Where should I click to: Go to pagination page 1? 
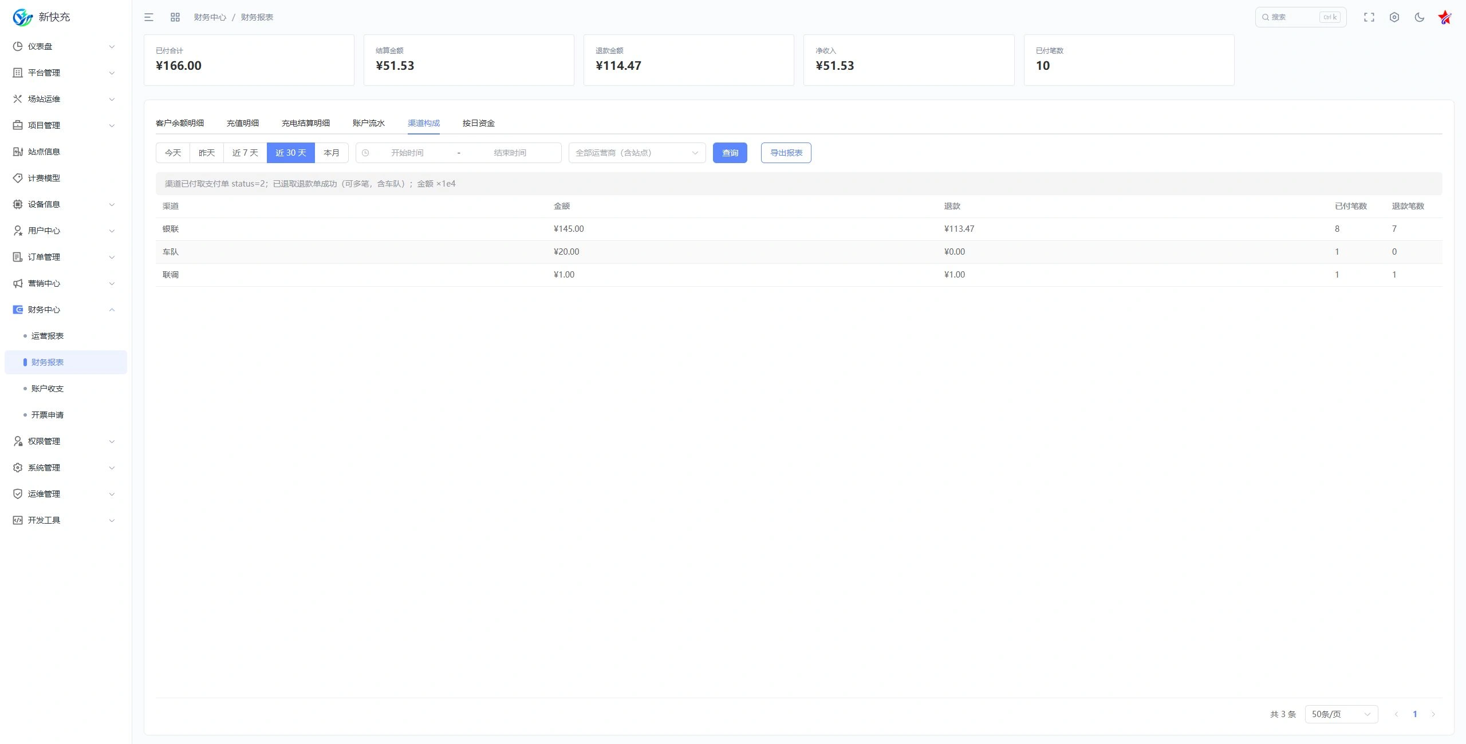pos(1415,714)
